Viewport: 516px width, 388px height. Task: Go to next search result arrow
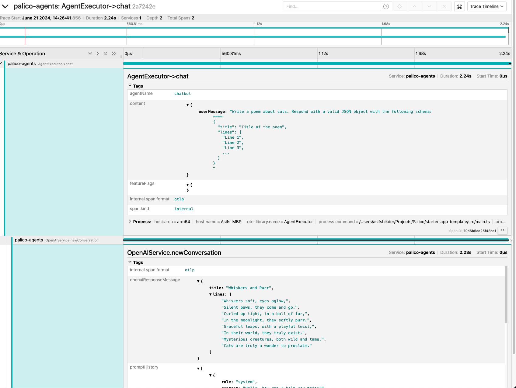pyautogui.click(x=429, y=6)
